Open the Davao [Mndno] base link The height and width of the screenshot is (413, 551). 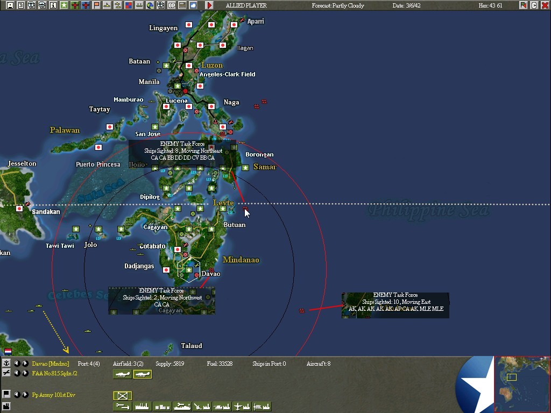(x=51, y=364)
